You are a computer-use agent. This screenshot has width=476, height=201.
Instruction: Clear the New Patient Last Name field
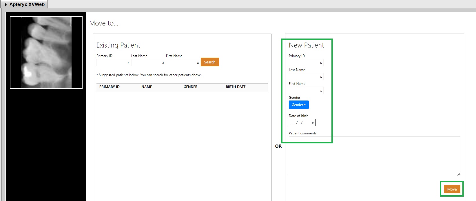(321, 77)
